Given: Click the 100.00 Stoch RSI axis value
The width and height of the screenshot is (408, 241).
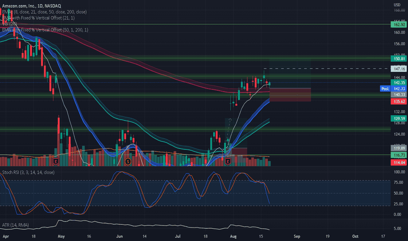Looking at the screenshot, I should tap(399, 172).
